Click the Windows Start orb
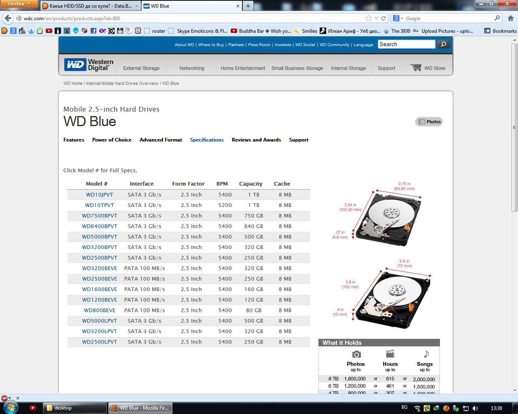The height and width of the screenshot is (414, 518). tap(11, 408)
